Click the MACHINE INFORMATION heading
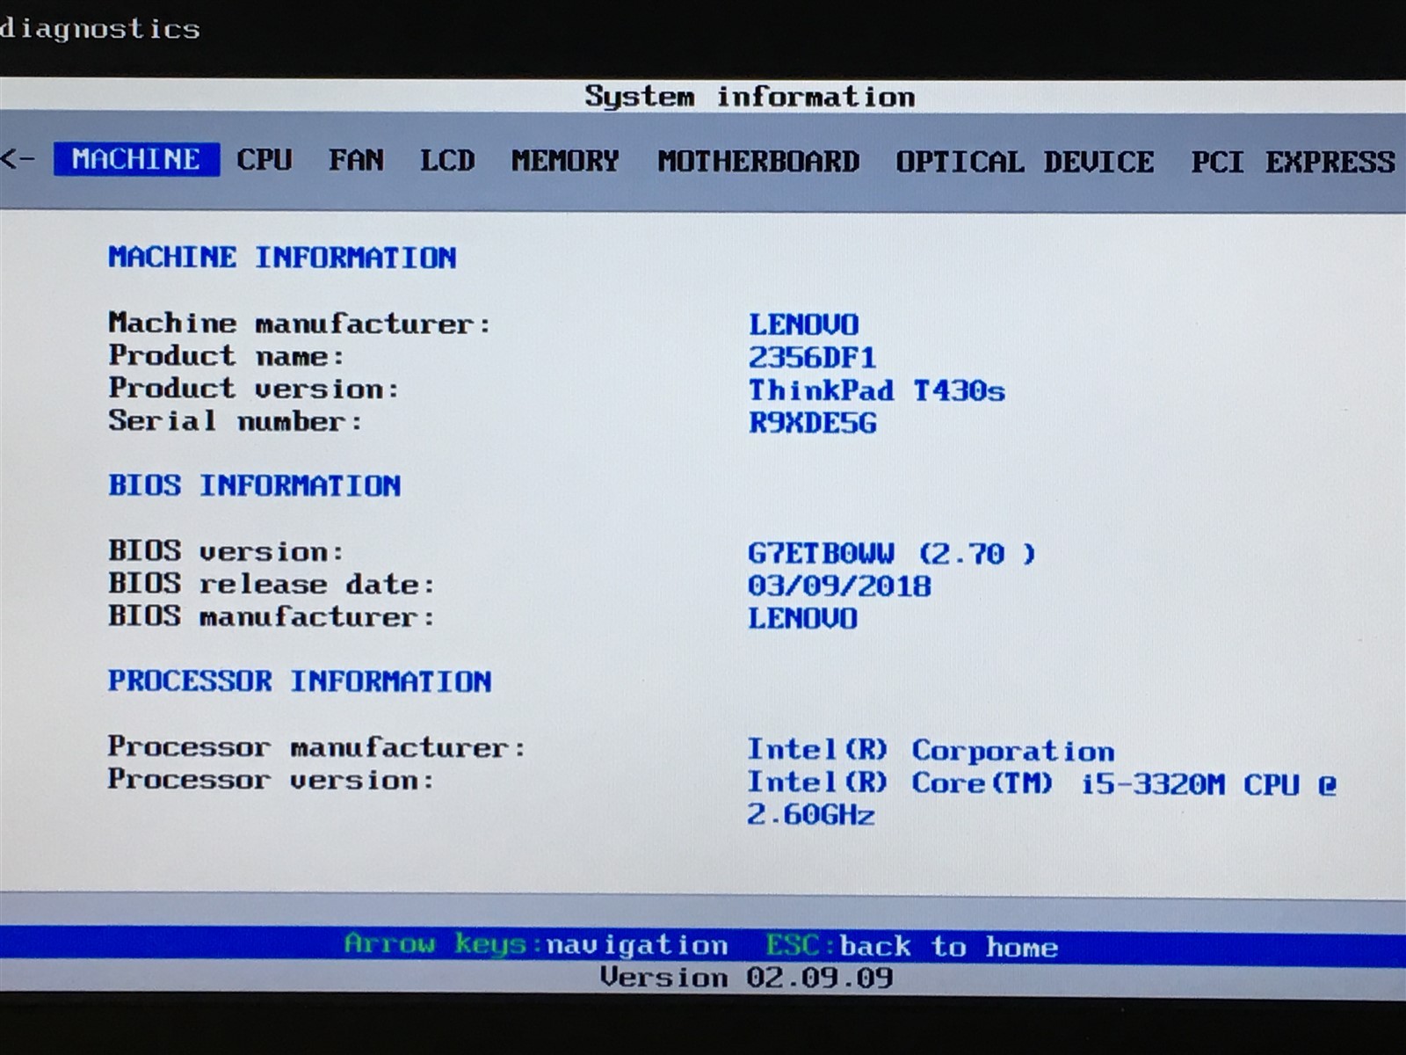 (x=282, y=258)
